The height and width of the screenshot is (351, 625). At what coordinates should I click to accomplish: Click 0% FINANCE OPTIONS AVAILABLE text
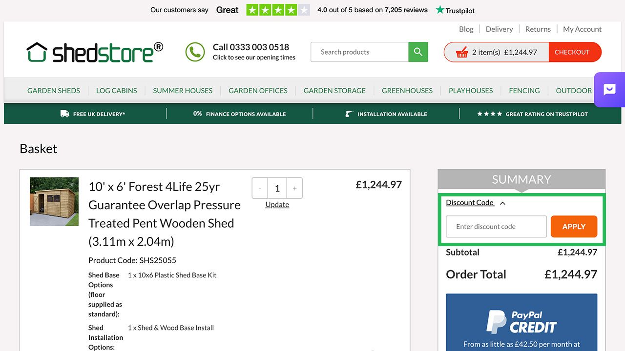click(x=239, y=114)
